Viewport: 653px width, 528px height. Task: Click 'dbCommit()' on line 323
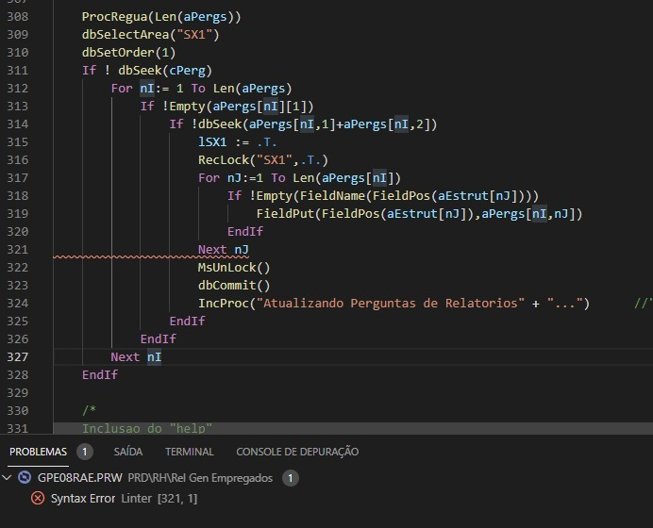[234, 285]
